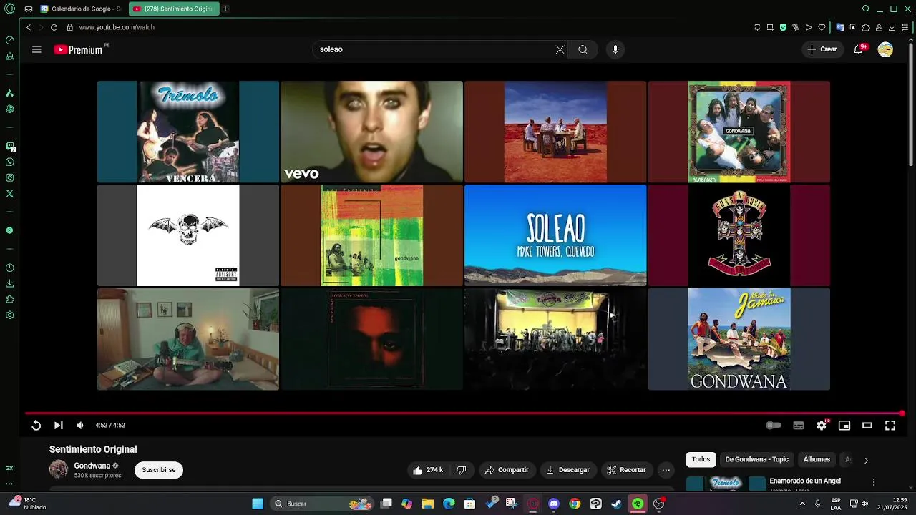Open the sidebar settings gear
The width and height of the screenshot is (916, 515).
point(9,315)
